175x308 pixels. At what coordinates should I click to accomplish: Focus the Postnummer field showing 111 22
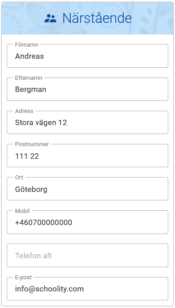[x=87, y=156]
